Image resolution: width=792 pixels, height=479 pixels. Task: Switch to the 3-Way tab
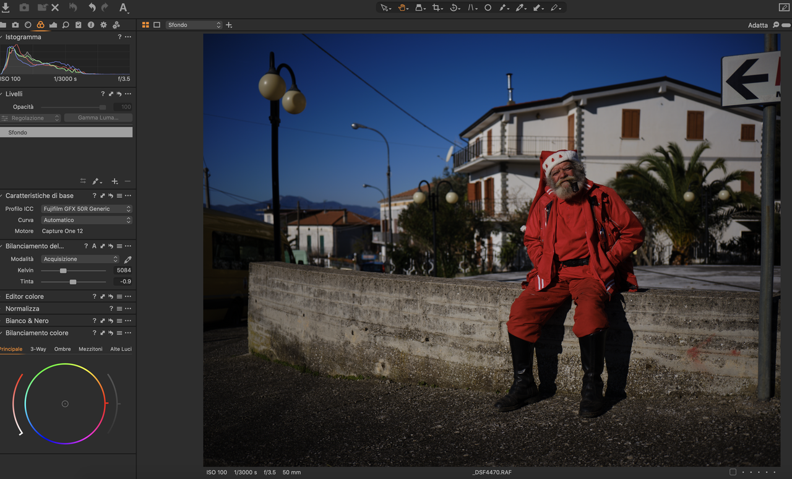click(38, 349)
